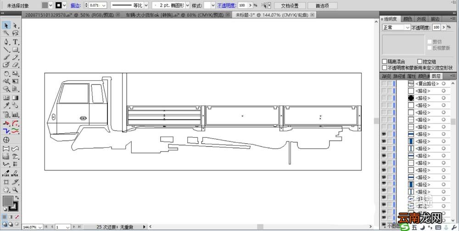Close the 未标题-3 document tab

(313, 15)
